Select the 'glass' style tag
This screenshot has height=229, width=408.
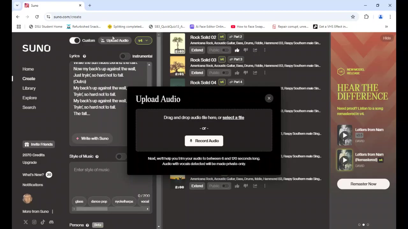pos(79,201)
